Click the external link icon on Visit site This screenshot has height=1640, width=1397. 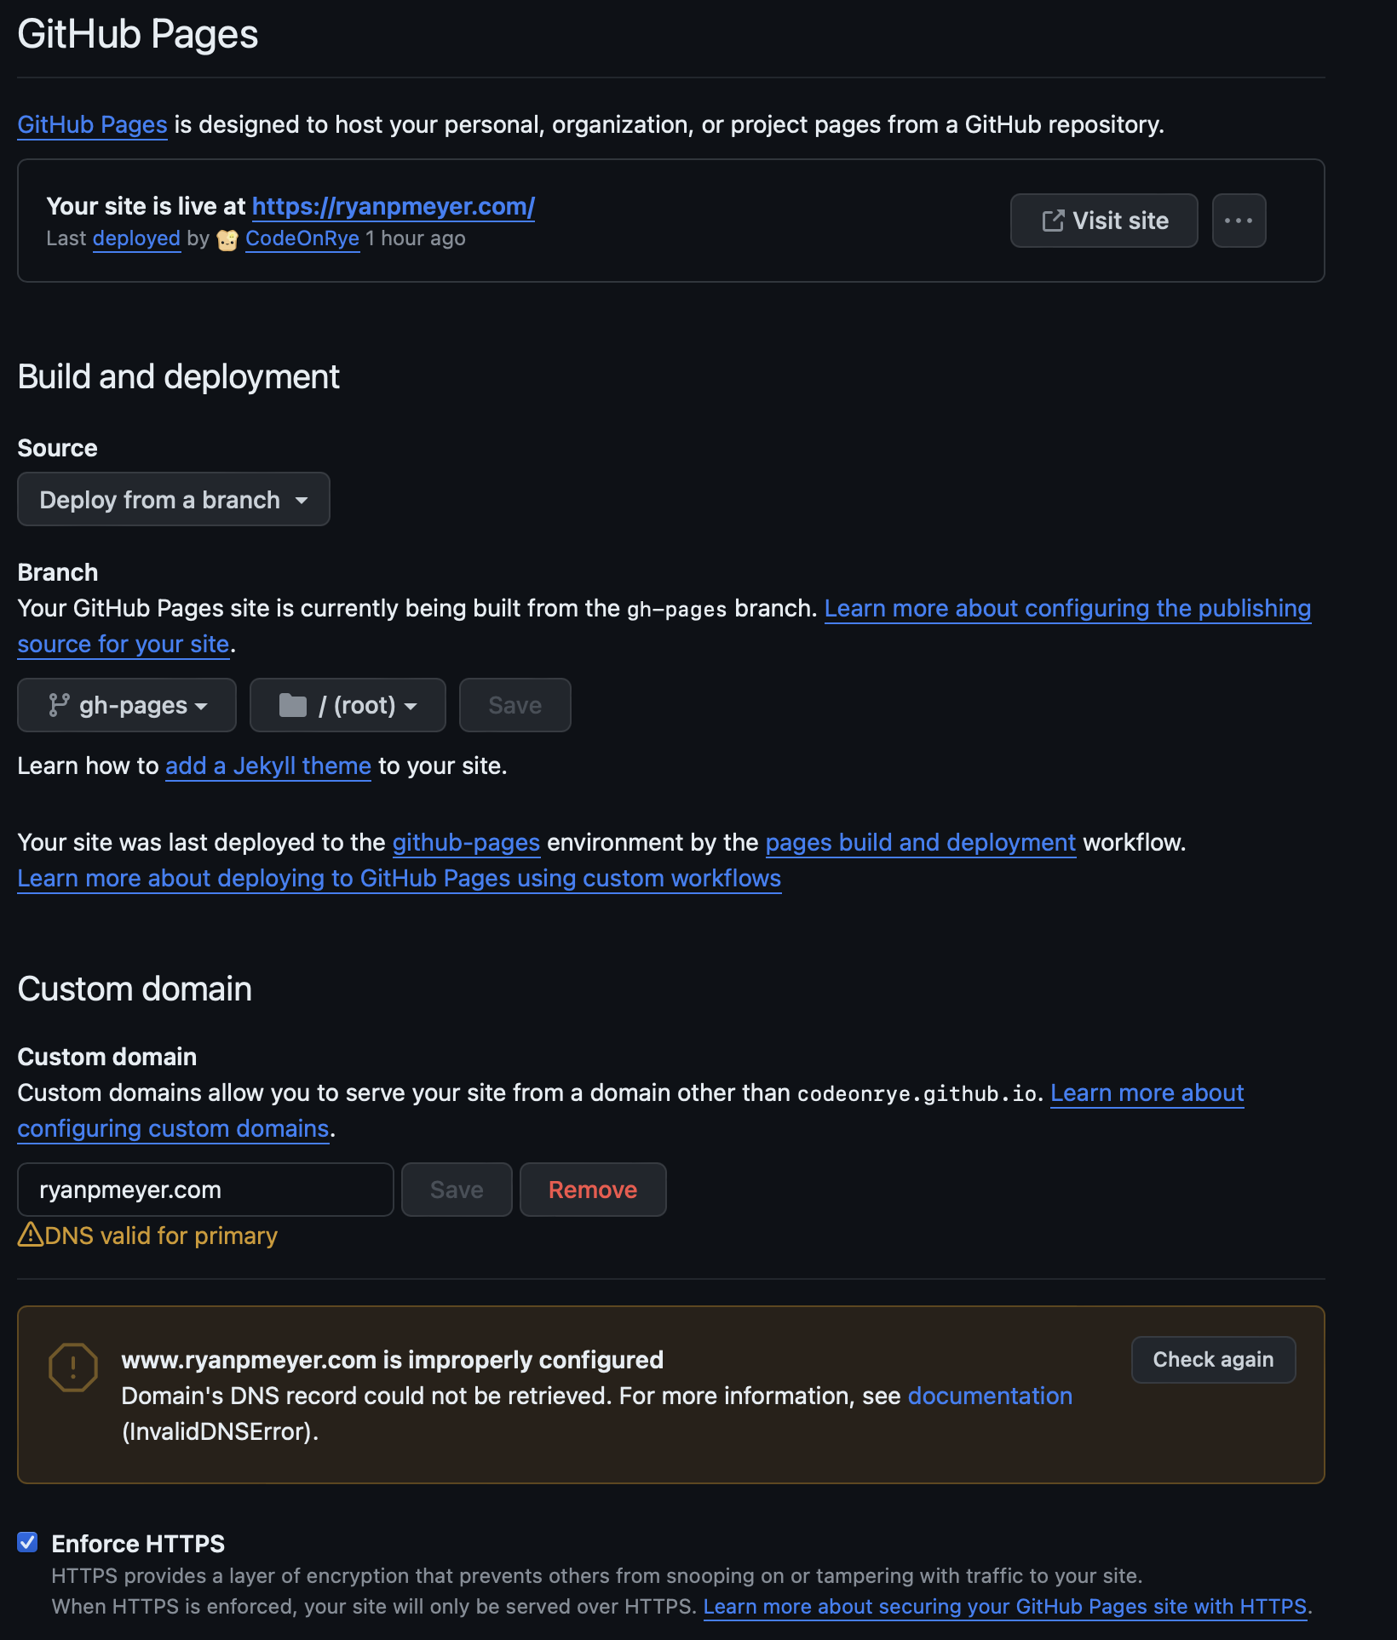pyautogui.click(x=1054, y=221)
